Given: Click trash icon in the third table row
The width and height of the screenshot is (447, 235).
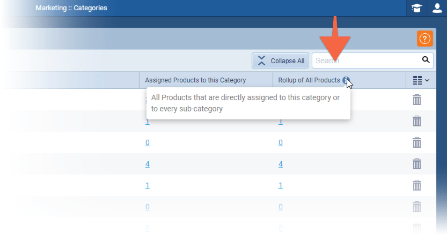Looking at the screenshot, I should pyautogui.click(x=417, y=142).
